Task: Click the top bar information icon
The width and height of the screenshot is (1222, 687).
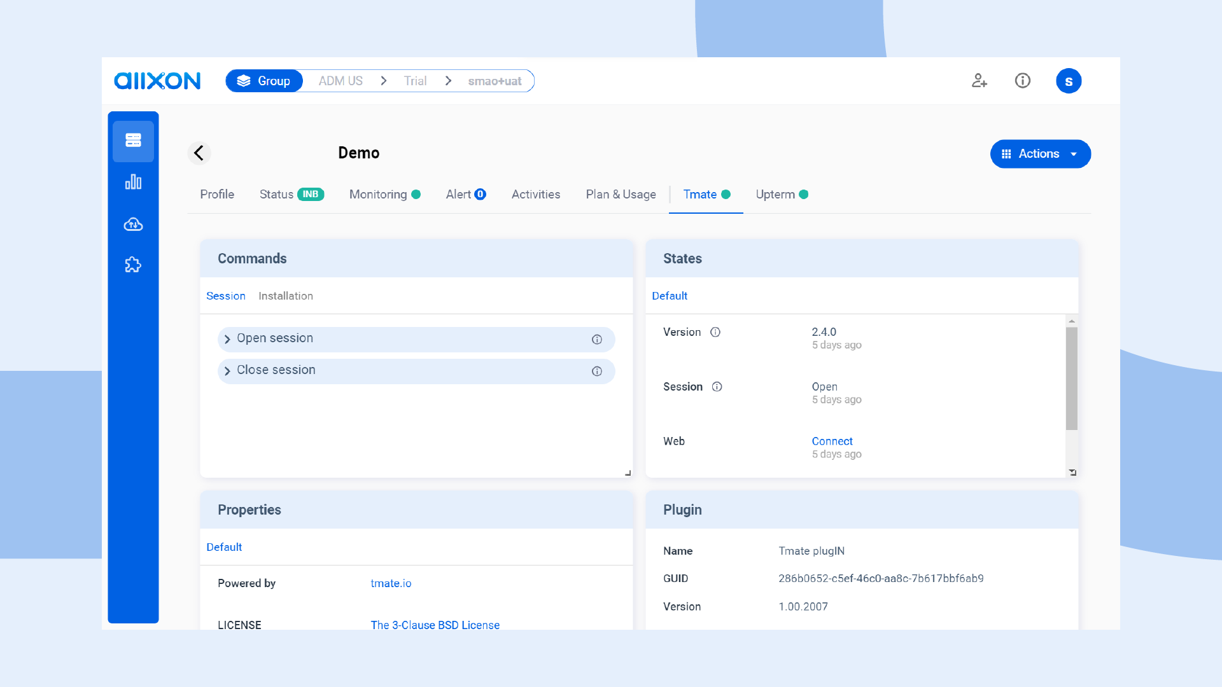Action: 1022,81
